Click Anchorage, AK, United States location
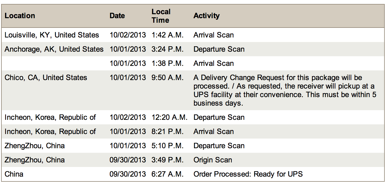387x184 pixels. click(x=54, y=49)
